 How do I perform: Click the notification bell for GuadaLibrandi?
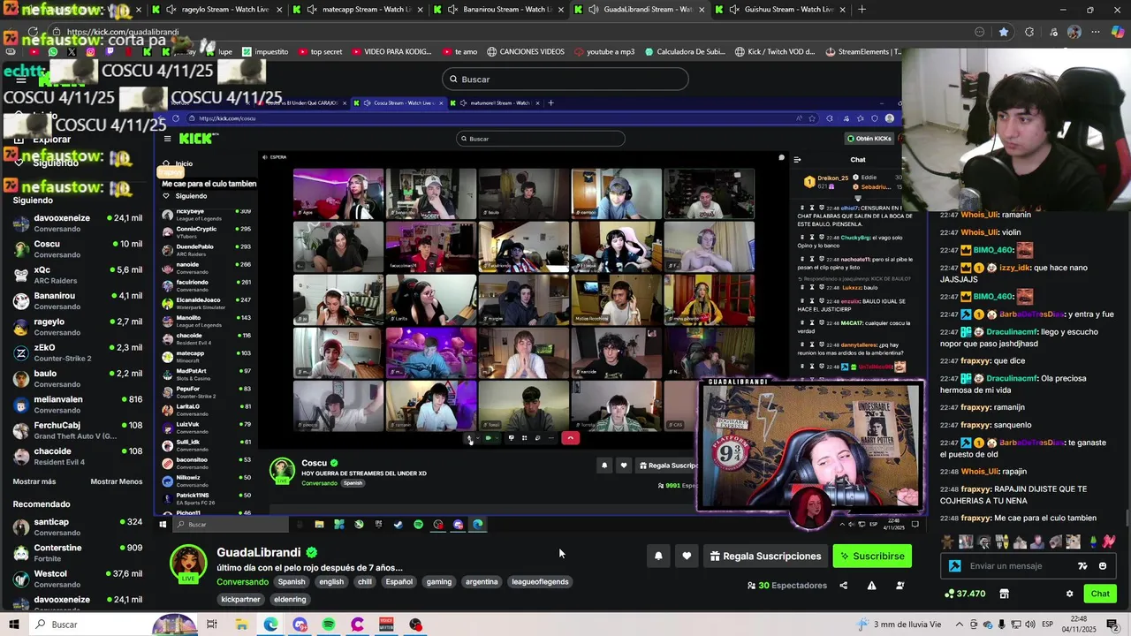(658, 556)
